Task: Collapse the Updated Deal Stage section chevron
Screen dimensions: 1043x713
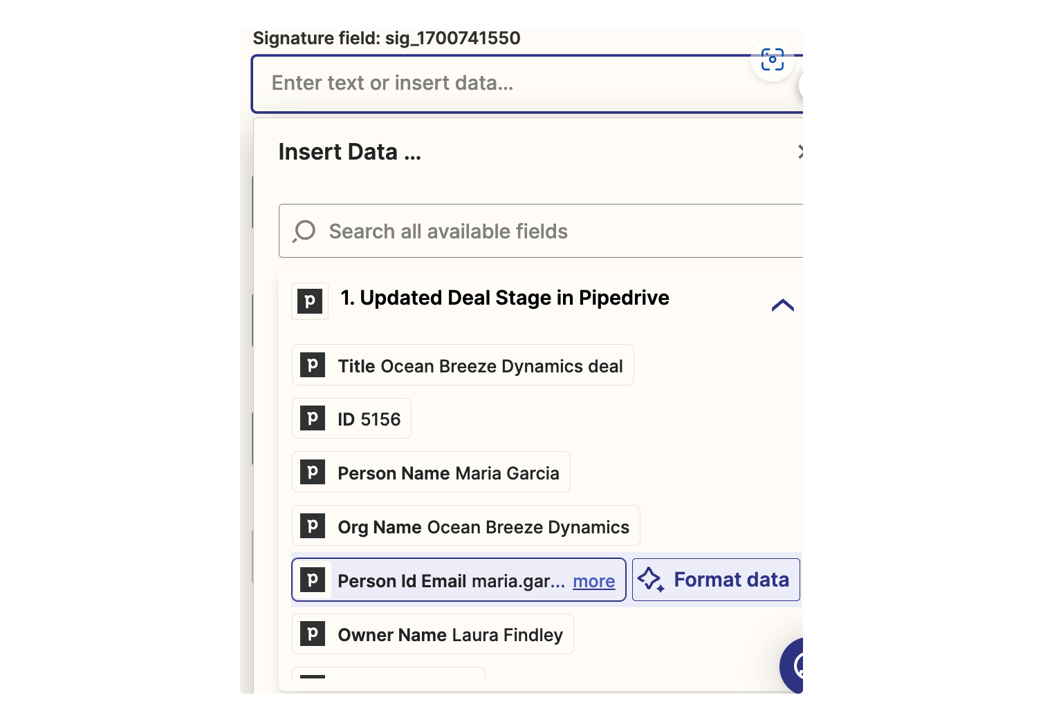Action: [x=782, y=305]
